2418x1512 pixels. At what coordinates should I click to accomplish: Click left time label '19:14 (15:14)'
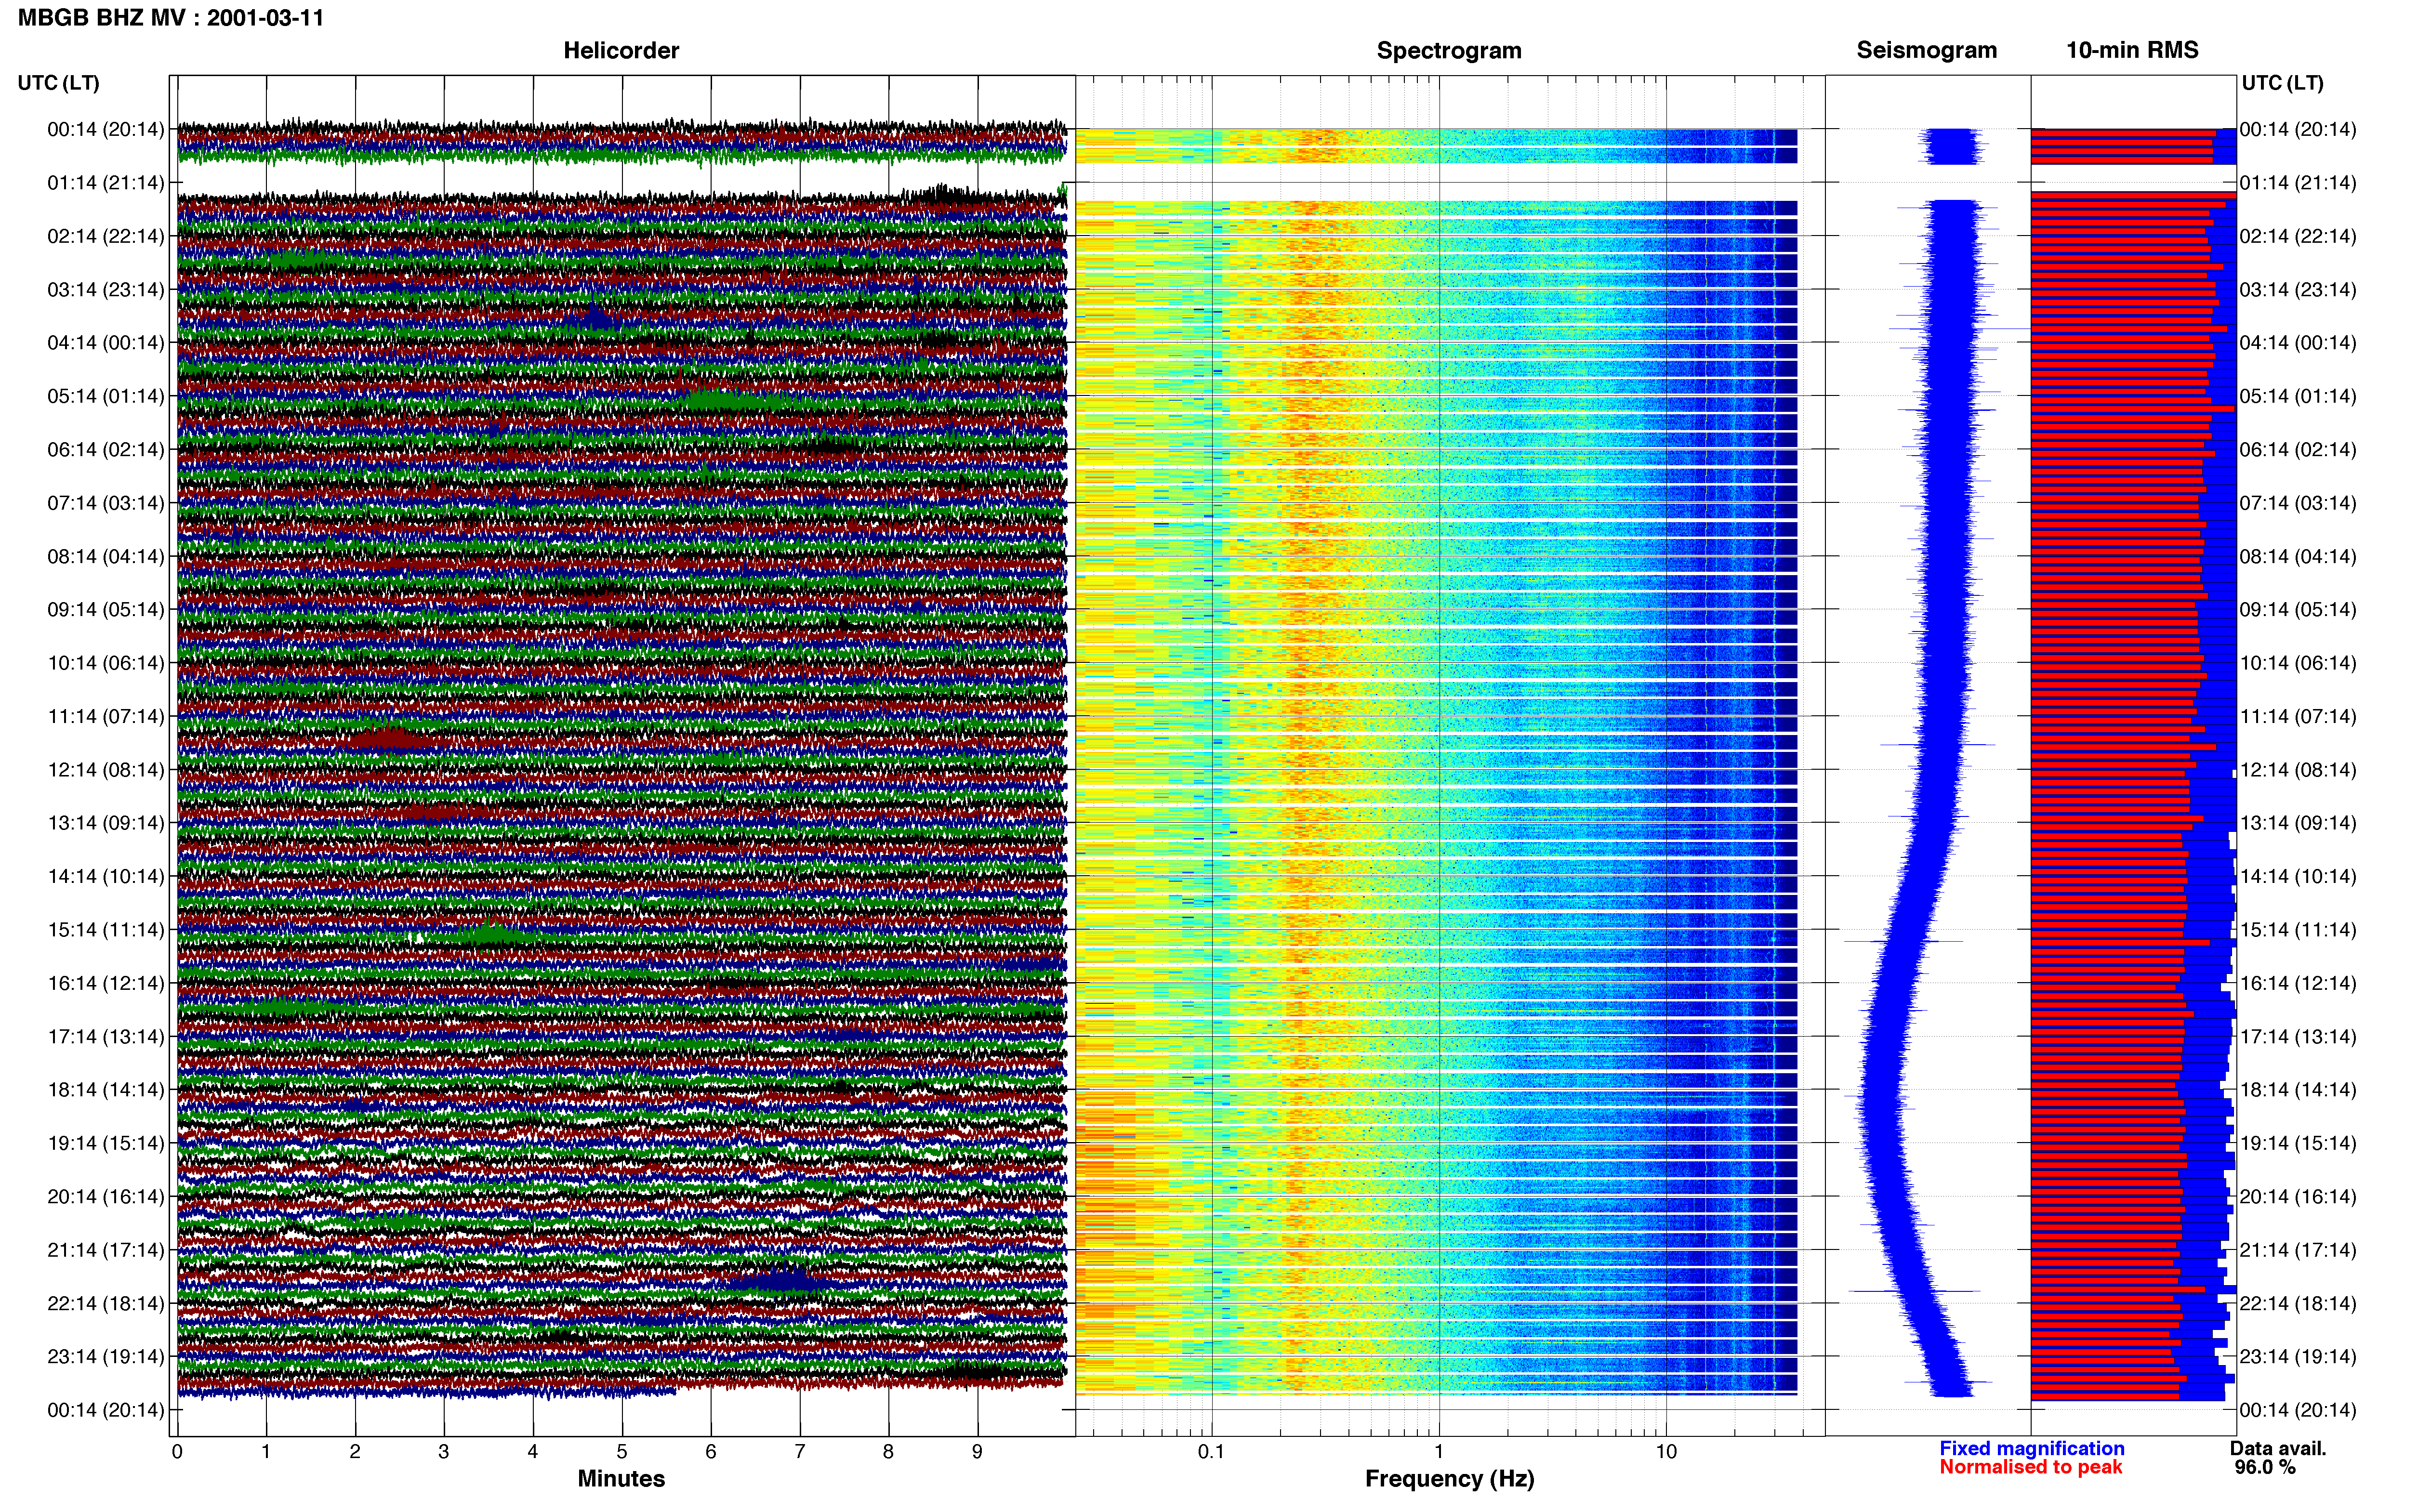tap(106, 1143)
